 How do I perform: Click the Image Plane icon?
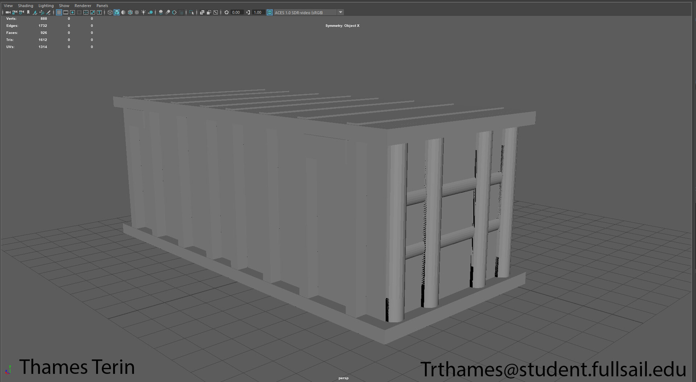[x=35, y=12]
